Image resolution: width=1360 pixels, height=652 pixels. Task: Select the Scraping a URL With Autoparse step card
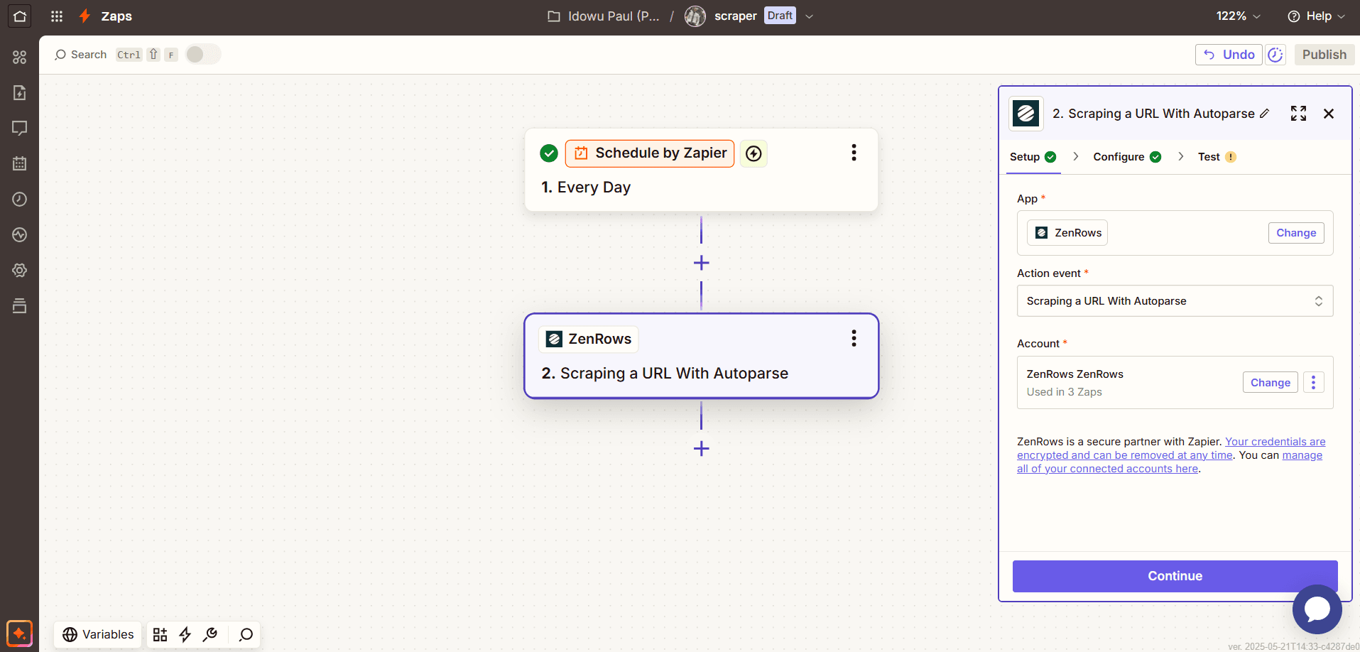(701, 356)
